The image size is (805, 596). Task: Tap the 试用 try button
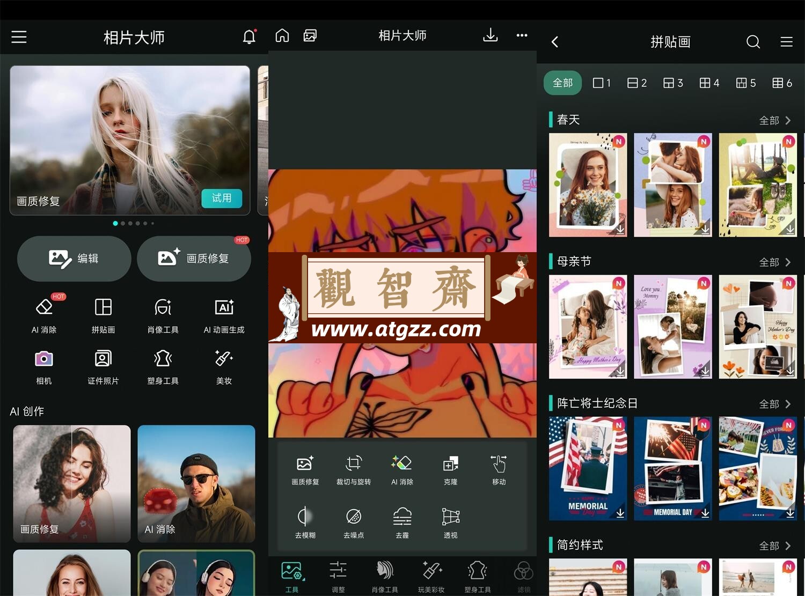coord(222,198)
